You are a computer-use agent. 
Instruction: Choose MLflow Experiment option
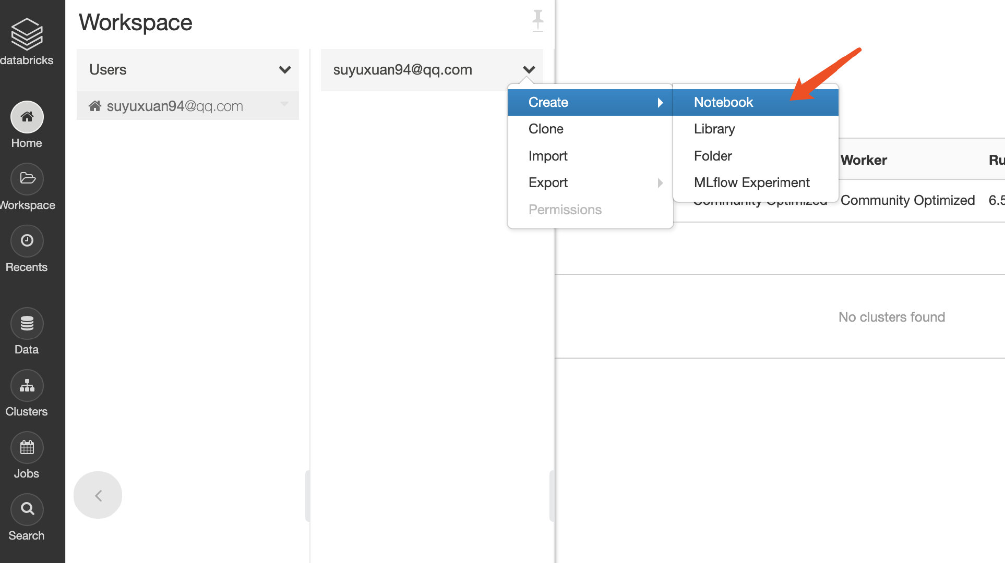751,183
